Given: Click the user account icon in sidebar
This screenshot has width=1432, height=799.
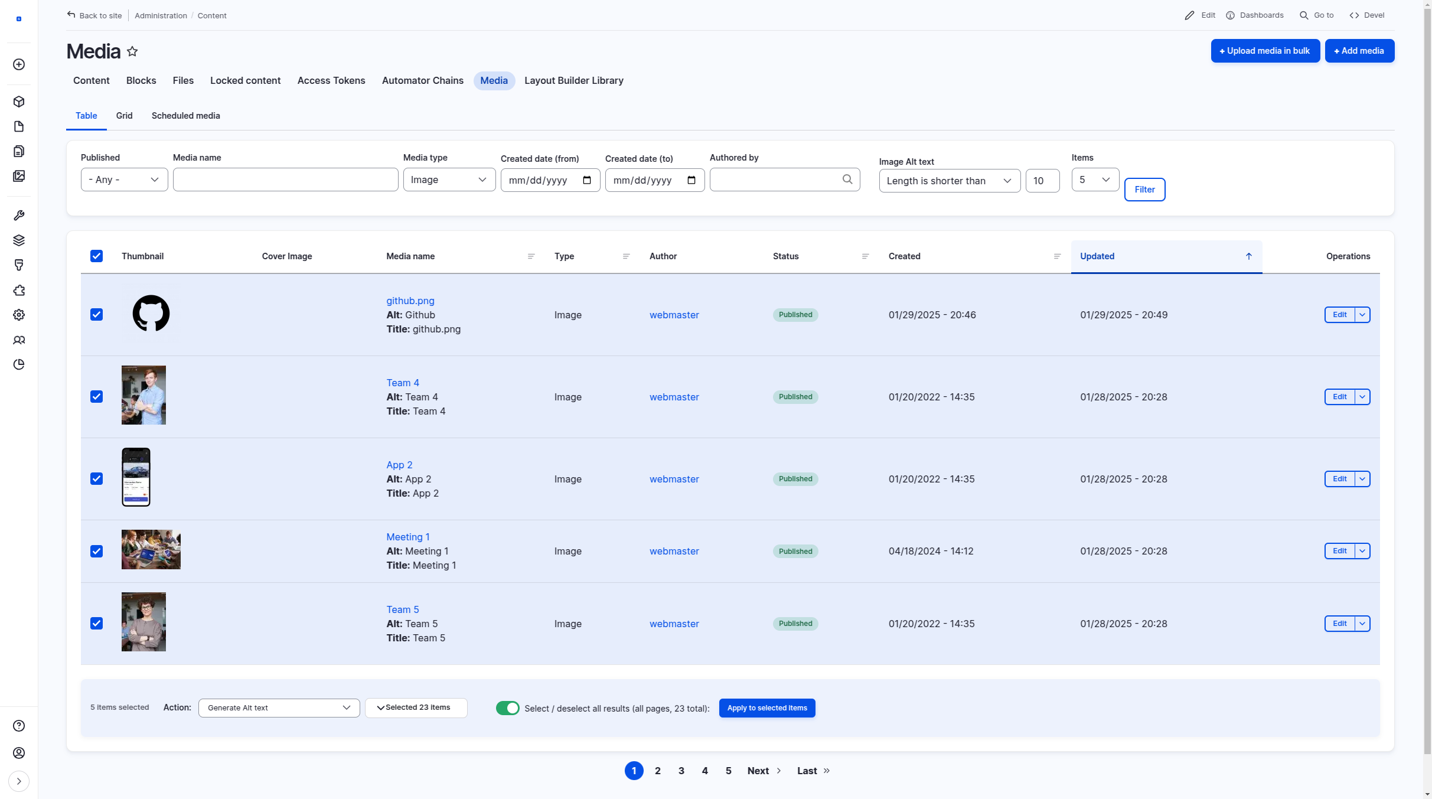Looking at the screenshot, I should click(19, 753).
